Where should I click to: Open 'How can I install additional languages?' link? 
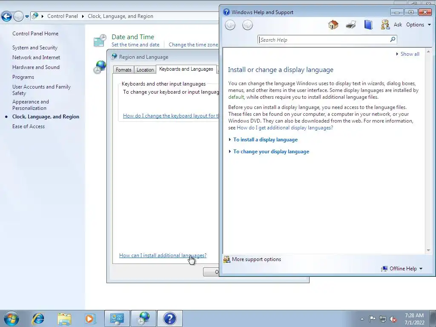pos(163,255)
